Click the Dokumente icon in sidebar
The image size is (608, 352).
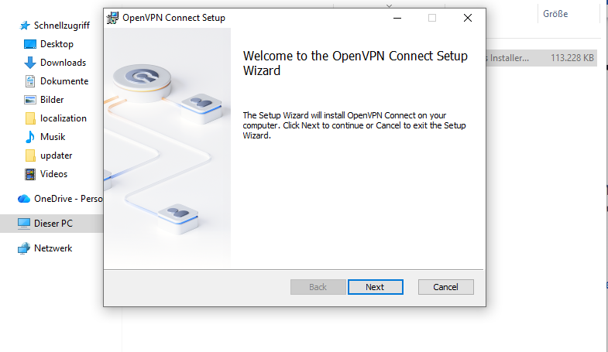(30, 81)
